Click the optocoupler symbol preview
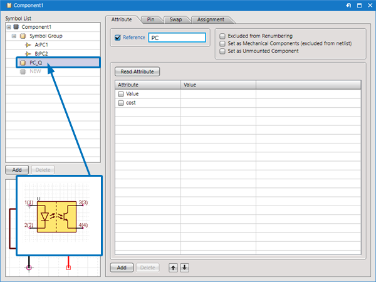Image resolution: width=376 pixels, height=282 pixels. tap(56, 217)
